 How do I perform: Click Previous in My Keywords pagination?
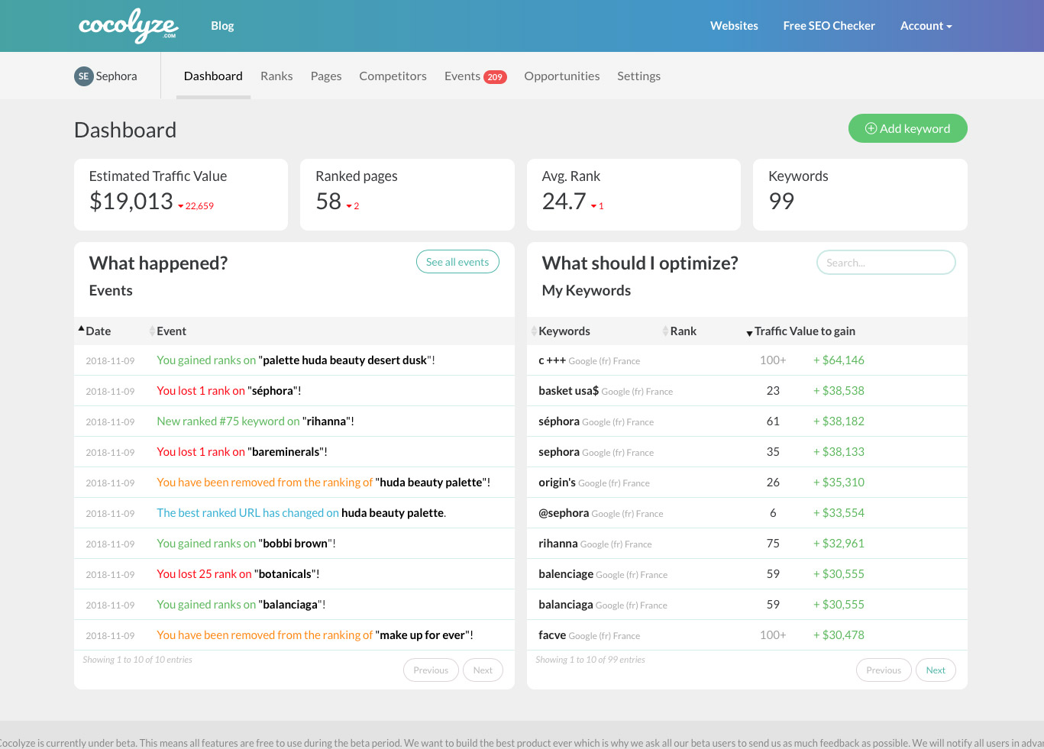point(884,670)
